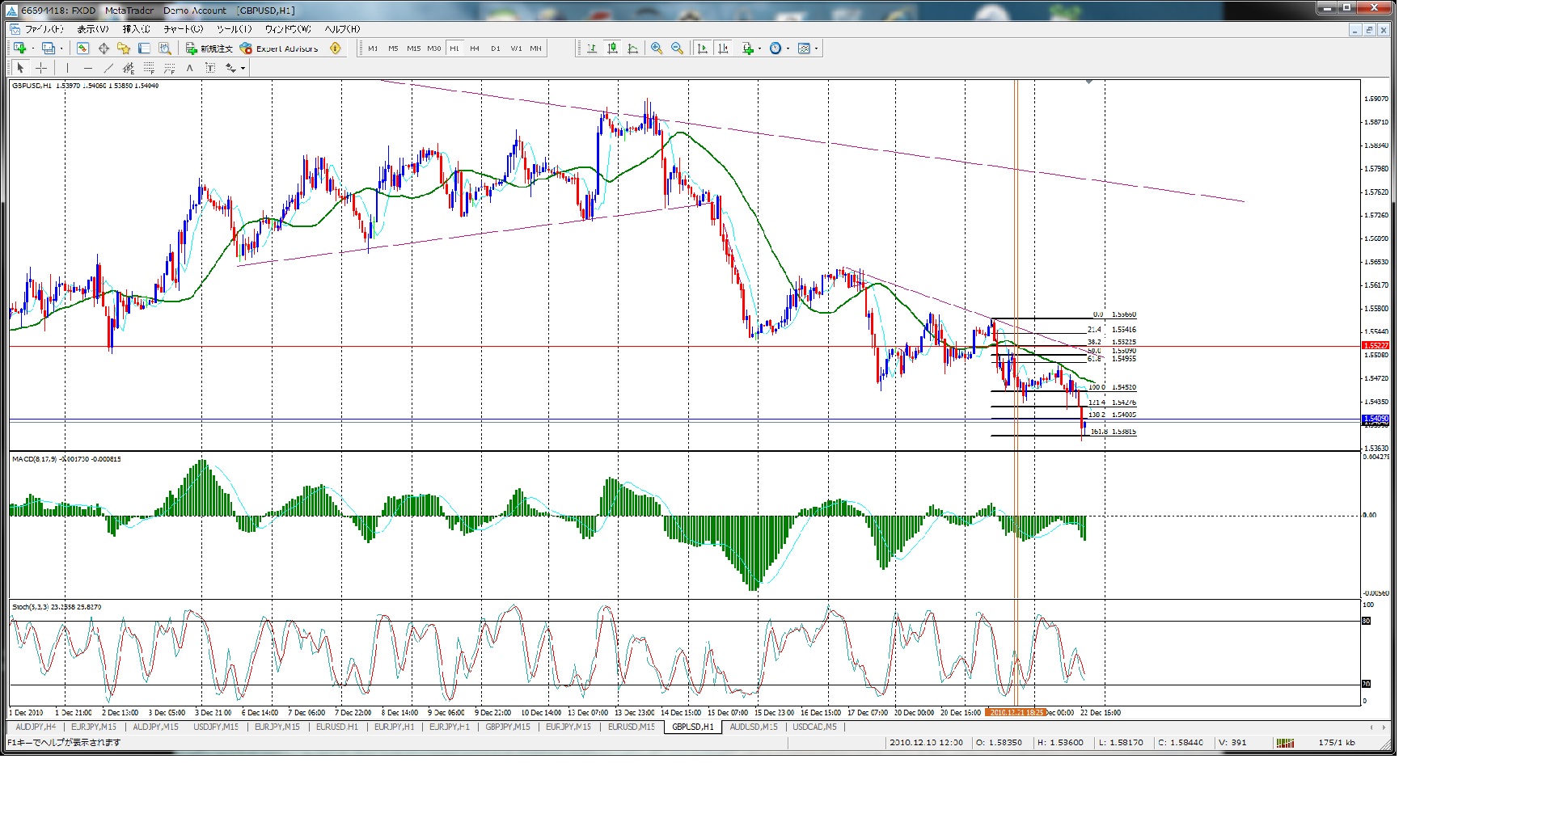Screen dimensions: 1551x839
Task: Open the 表示(V) menu
Action: (93, 29)
